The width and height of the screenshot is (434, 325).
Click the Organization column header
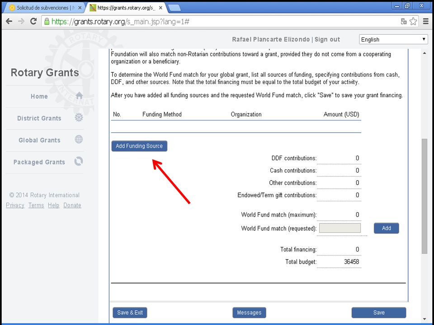[246, 114]
